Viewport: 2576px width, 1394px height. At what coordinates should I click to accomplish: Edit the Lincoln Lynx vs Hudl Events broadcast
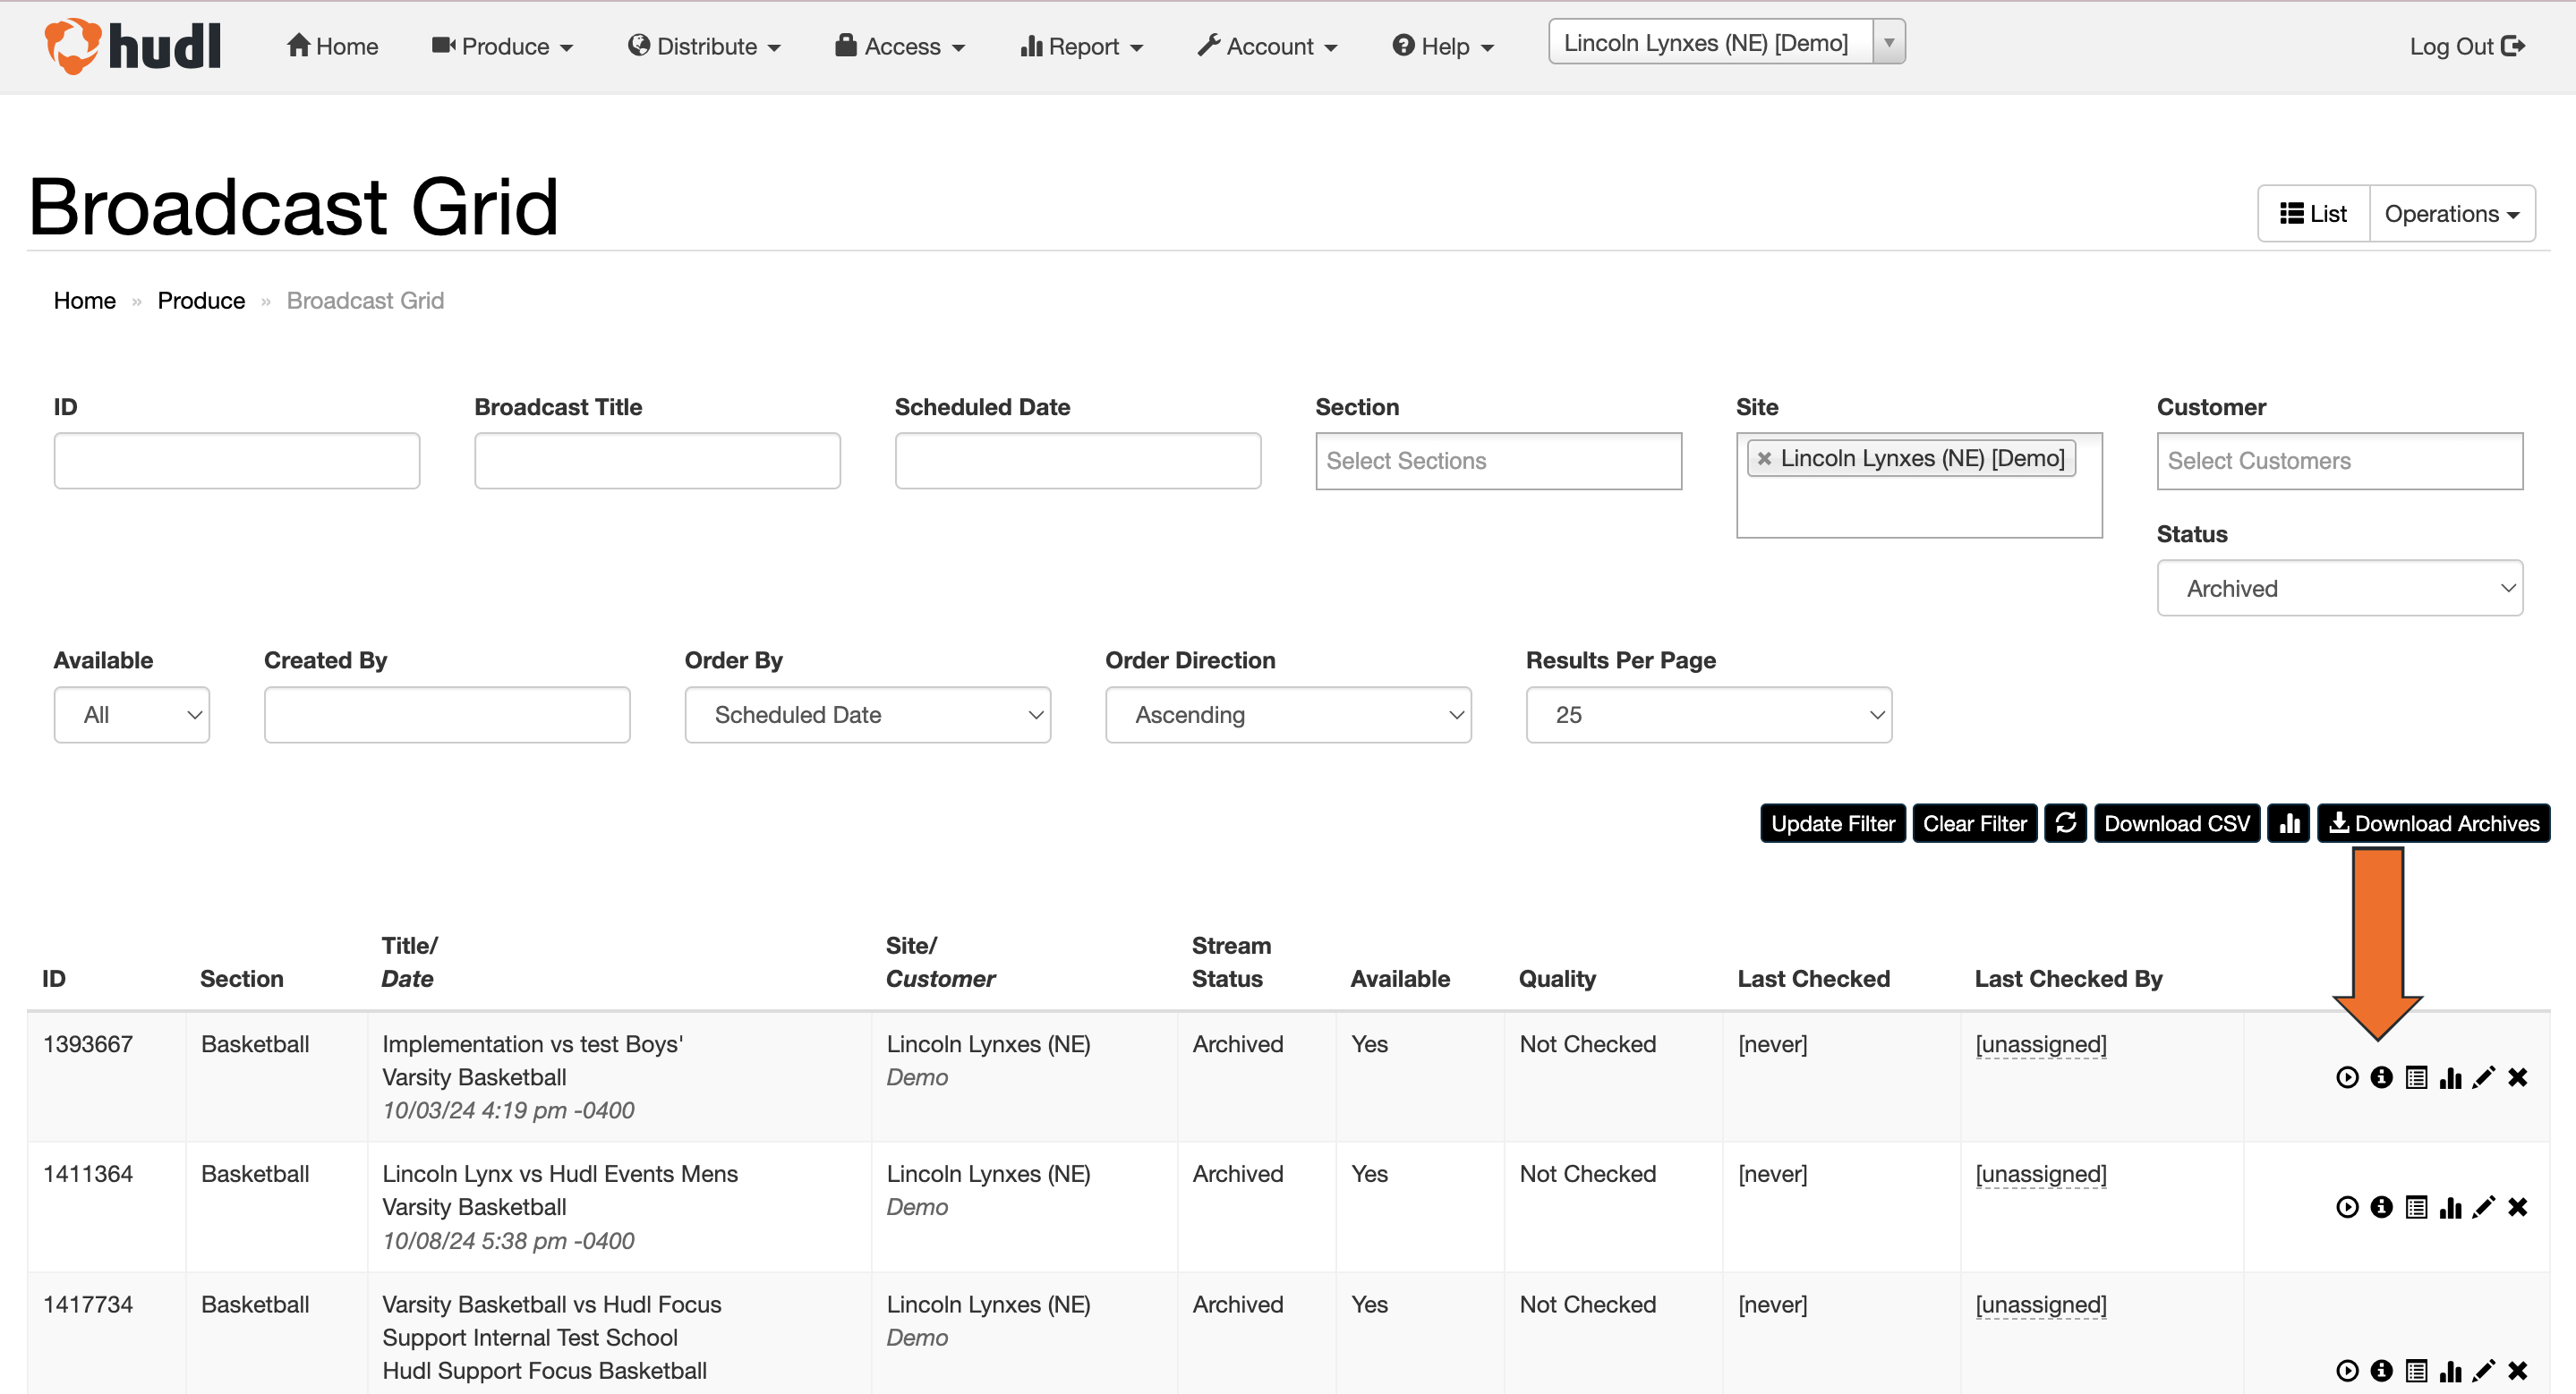coord(2484,1206)
